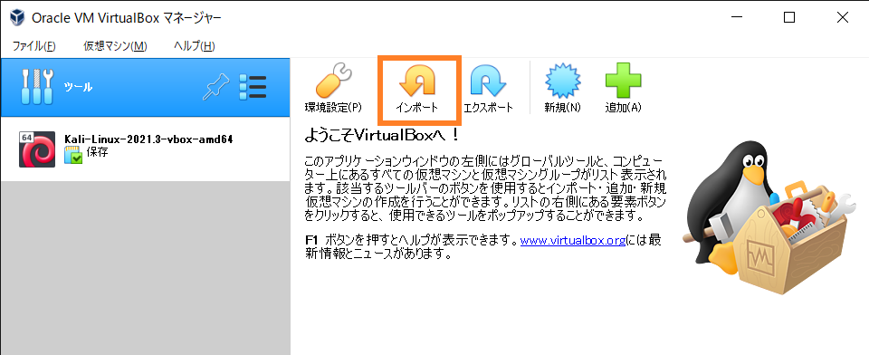Open the ツール list menu icon

pyautogui.click(x=253, y=87)
